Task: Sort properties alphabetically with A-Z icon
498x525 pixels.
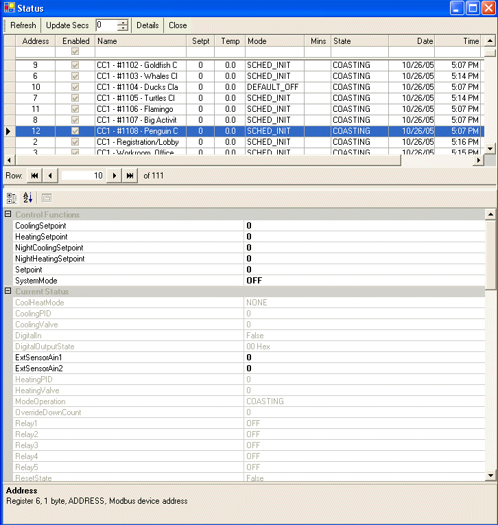Action: point(27,198)
